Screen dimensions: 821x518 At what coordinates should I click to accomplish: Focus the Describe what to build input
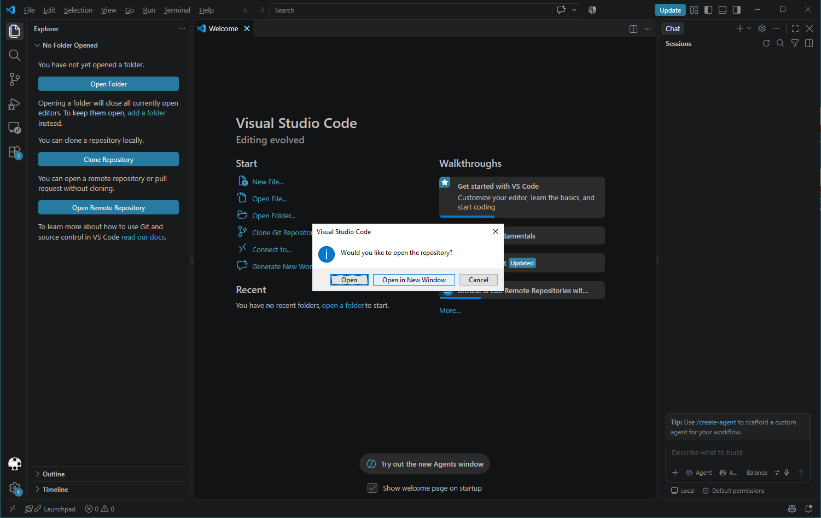[737, 452]
